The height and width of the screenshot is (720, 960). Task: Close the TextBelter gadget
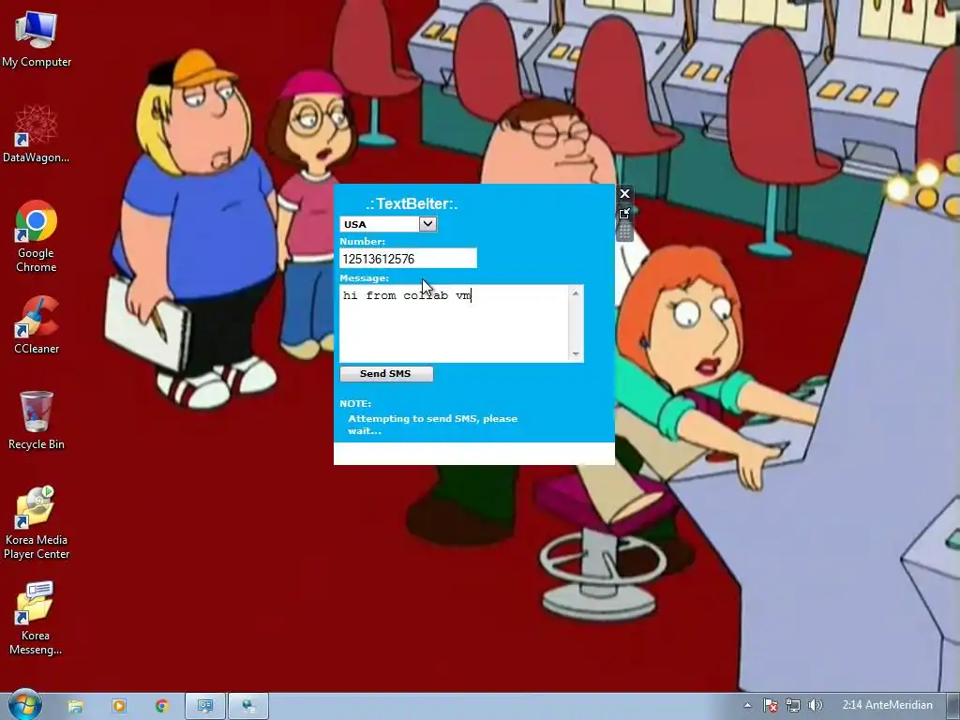tap(624, 194)
